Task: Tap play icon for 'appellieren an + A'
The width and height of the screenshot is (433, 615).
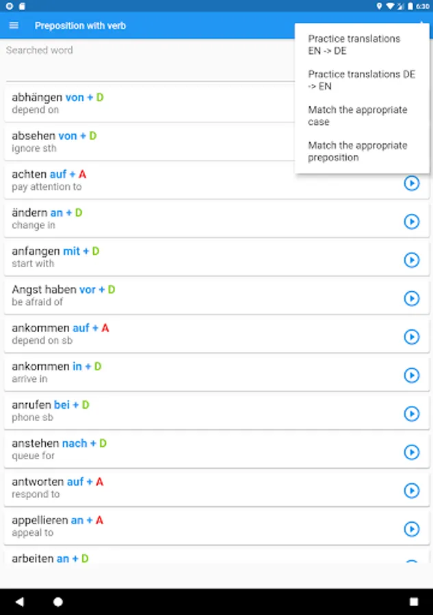Action: tap(411, 529)
